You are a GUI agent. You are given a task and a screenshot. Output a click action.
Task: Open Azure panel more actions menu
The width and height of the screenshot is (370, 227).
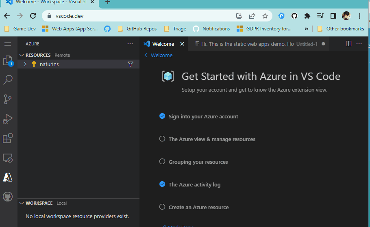(130, 44)
